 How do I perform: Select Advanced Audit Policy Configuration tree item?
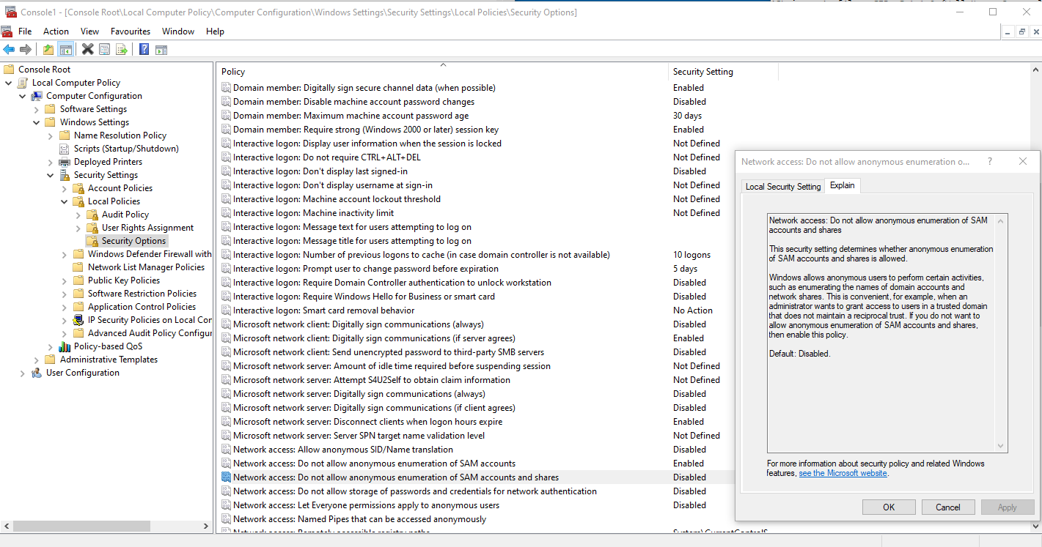coord(150,333)
